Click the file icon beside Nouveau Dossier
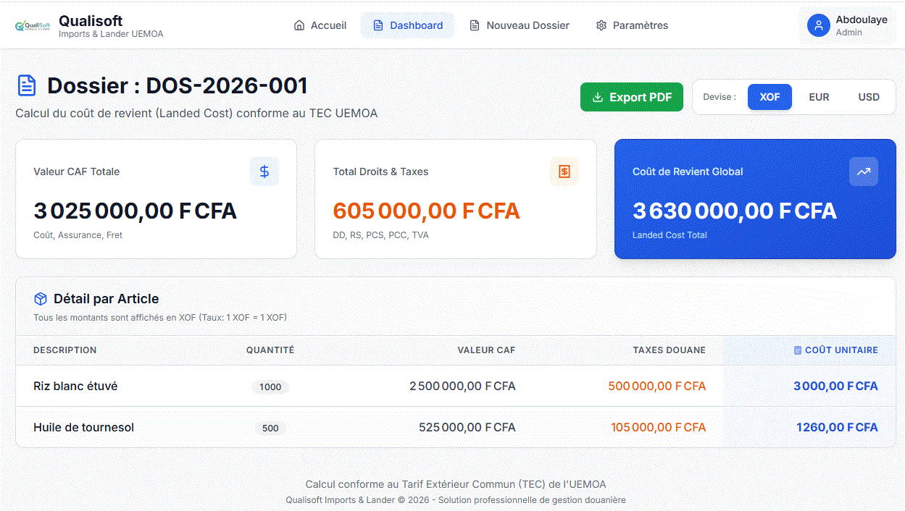The height and width of the screenshot is (511, 905). click(x=475, y=25)
